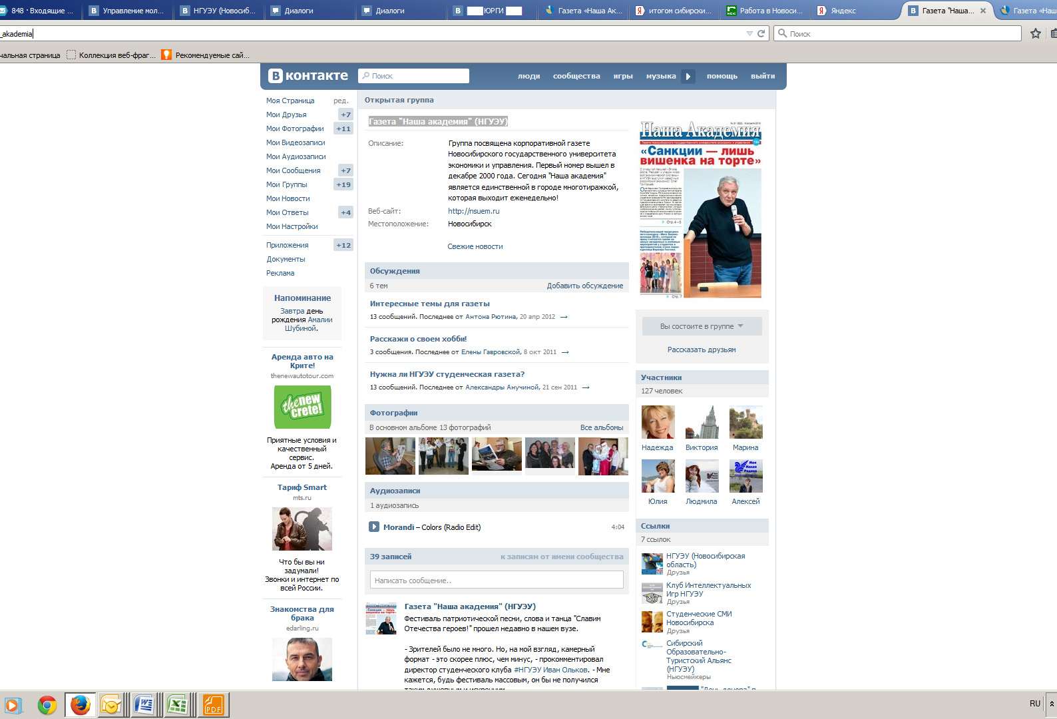Click помощь in the header menu
The image size is (1057, 719).
722,77
